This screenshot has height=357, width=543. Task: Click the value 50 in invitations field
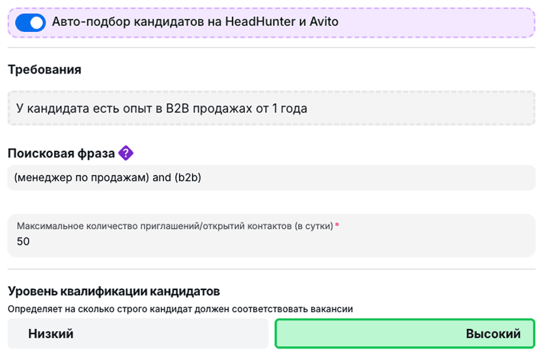click(x=23, y=242)
